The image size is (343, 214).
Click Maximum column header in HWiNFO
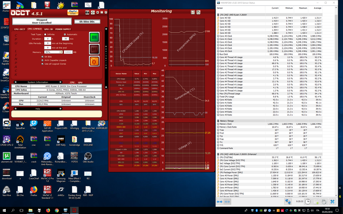pyautogui.click(x=300, y=8)
